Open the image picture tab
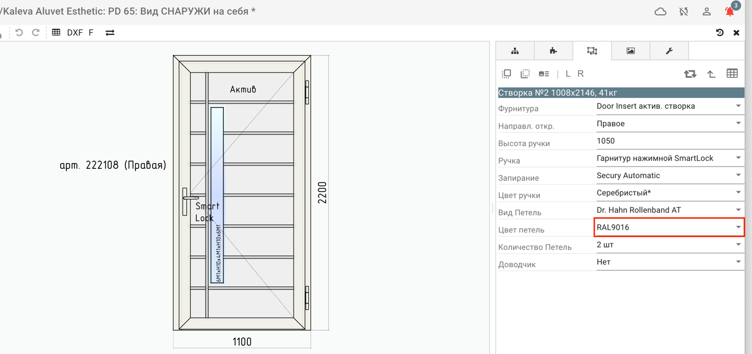The height and width of the screenshot is (354, 752). coord(630,51)
